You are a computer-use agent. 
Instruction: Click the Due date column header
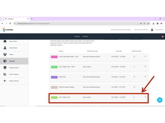pos(119,51)
